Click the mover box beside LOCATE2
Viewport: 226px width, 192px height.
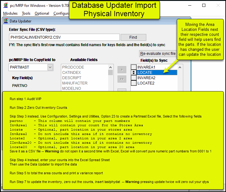pyautogui.click(x=134, y=83)
